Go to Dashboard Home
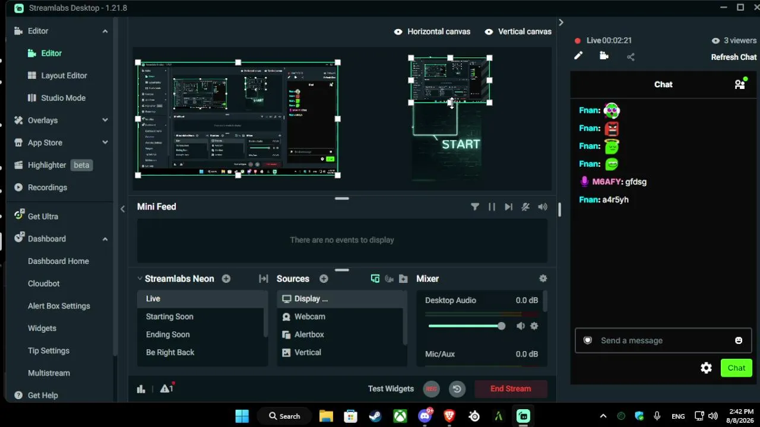Screen dimensions: 760x427 (59, 261)
